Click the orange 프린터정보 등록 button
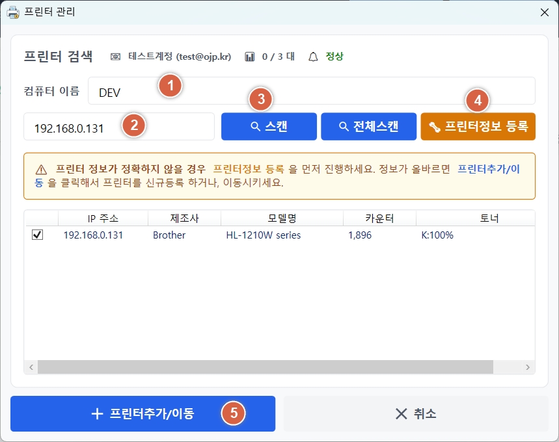Viewport: 559px width, 442px height. pyautogui.click(x=478, y=127)
